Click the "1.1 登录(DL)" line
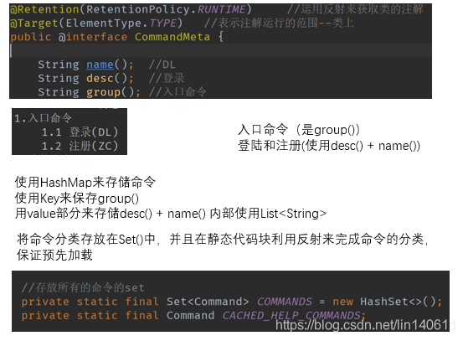This screenshot has height=341, width=463. coord(80,132)
